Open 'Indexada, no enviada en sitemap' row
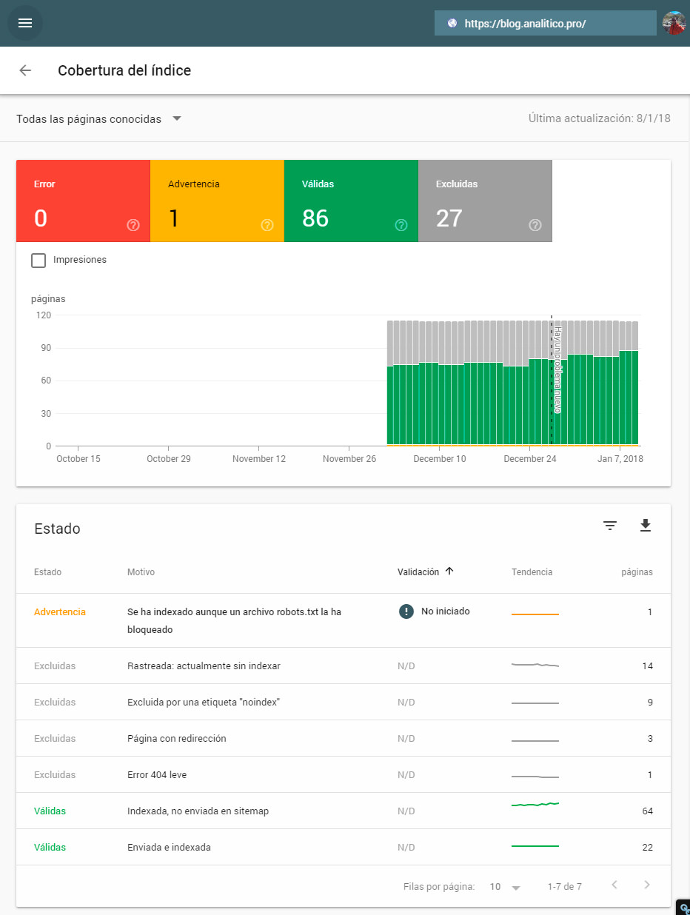 344,811
